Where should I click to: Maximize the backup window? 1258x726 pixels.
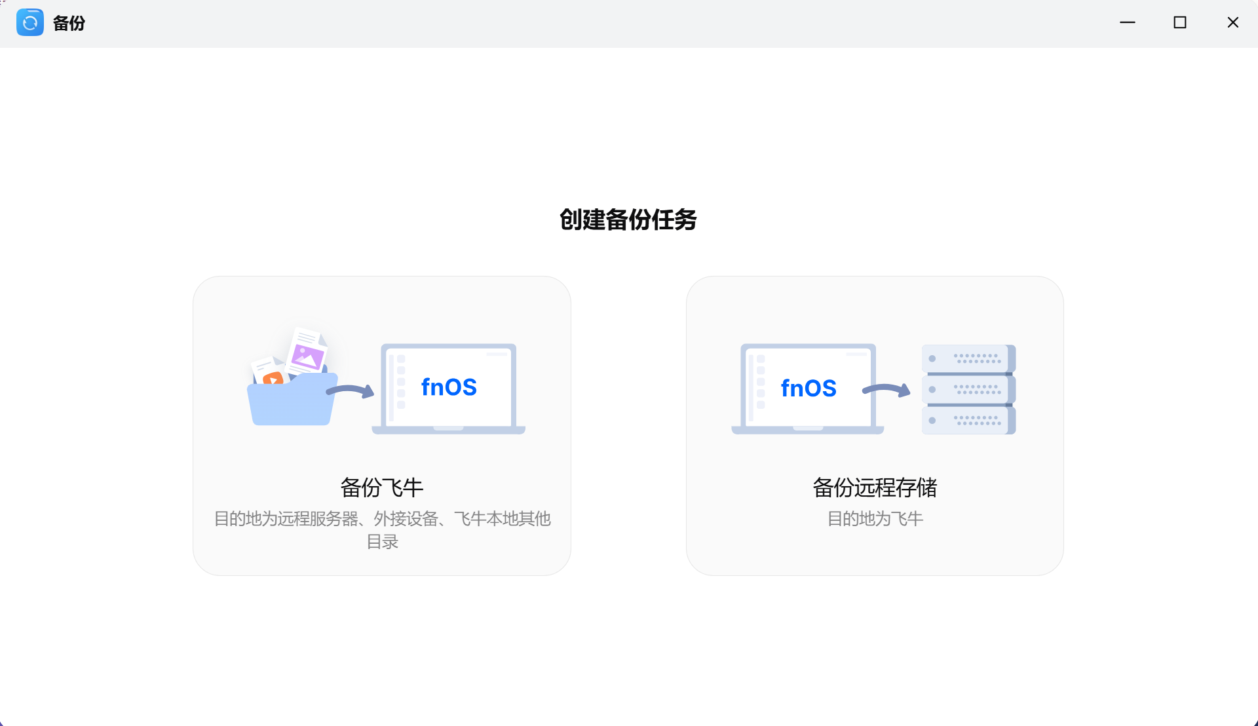pyautogui.click(x=1179, y=22)
